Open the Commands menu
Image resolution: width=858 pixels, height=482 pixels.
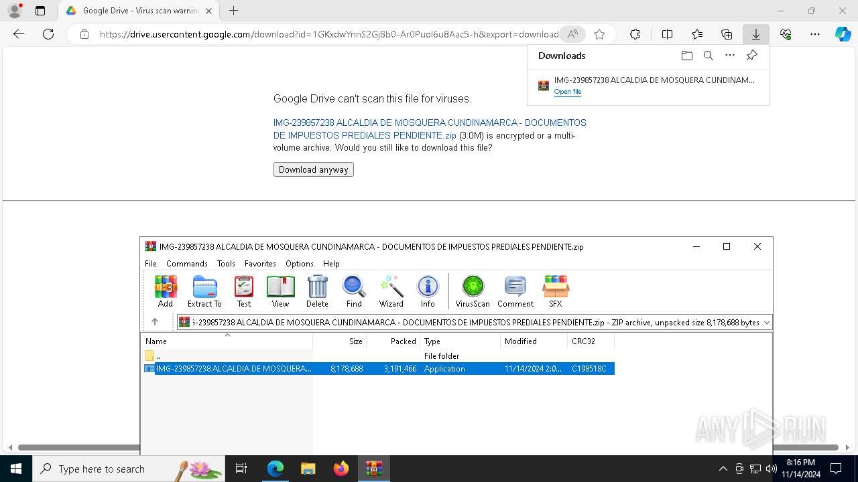point(187,264)
